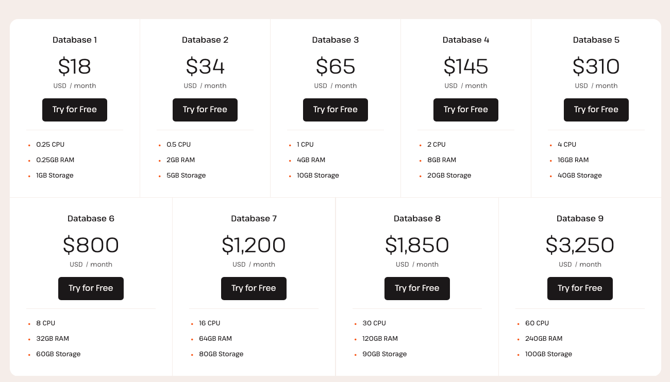Select Try for Free for the $310 plan

point(596,110)
